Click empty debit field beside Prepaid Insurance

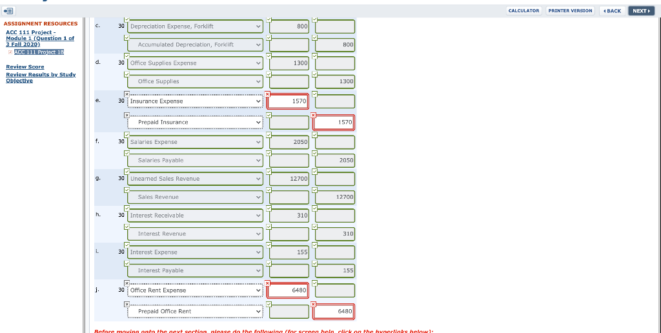pos(289,122)
